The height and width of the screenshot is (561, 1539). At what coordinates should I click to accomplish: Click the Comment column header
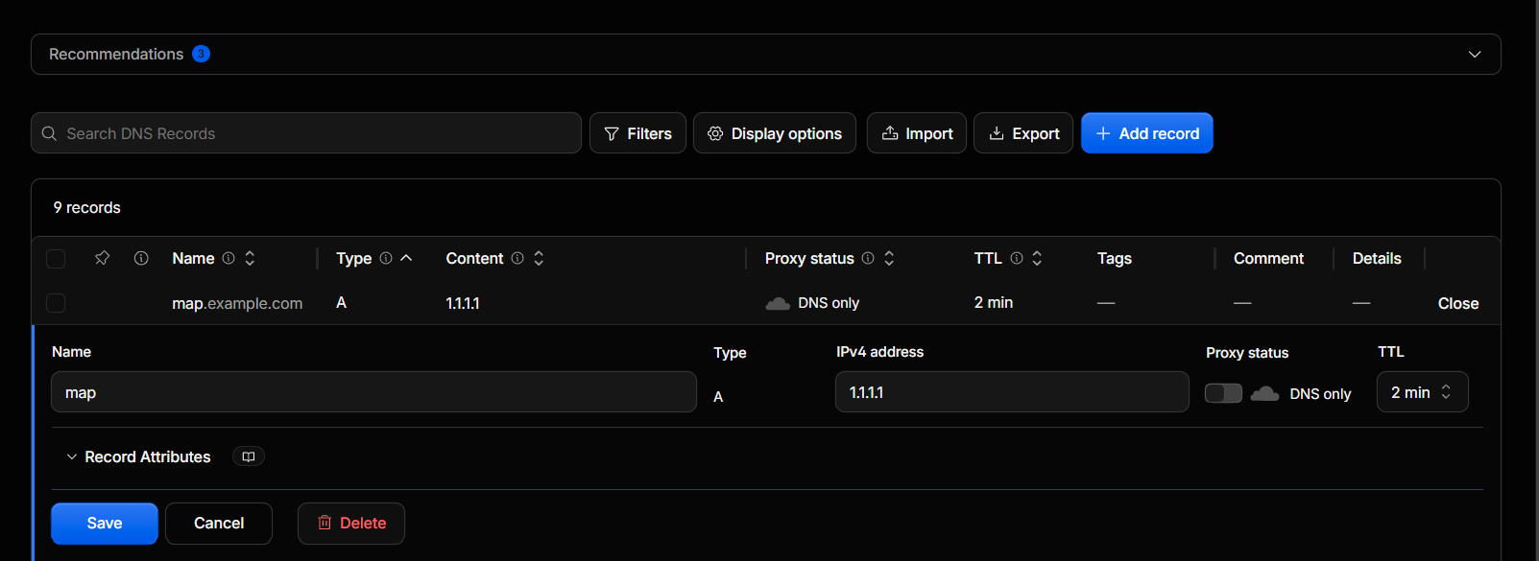click(1268, 258)
